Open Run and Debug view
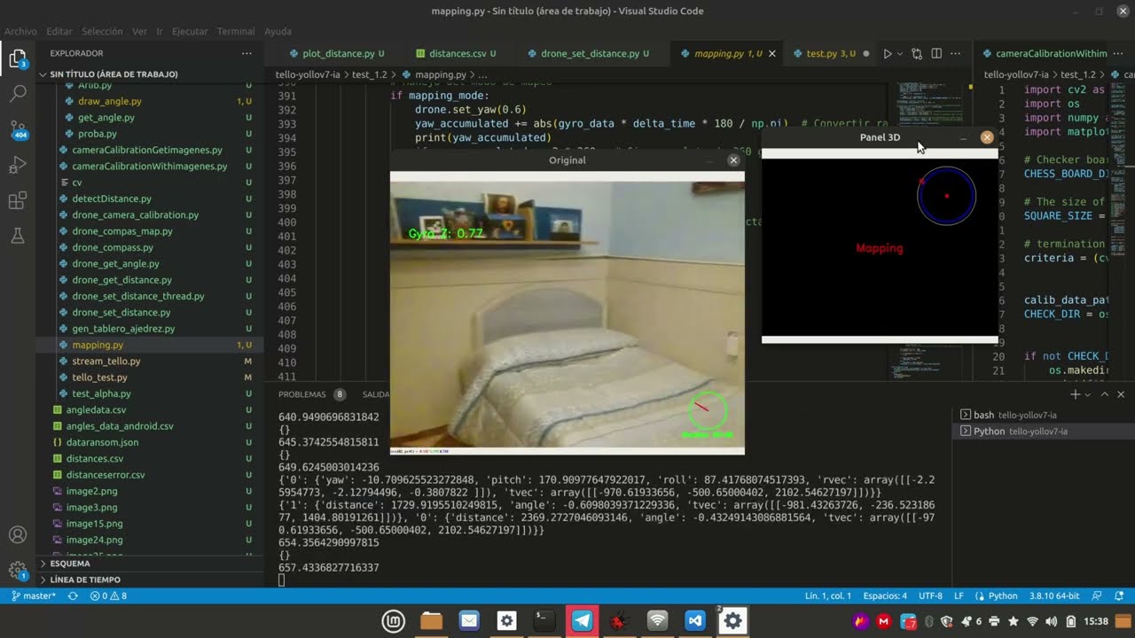This screenshot has height=638, width=1135. point(18,165)
